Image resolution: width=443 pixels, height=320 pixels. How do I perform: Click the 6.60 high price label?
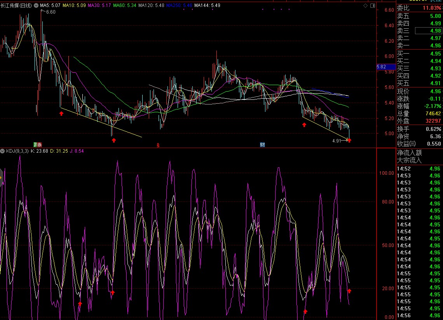[x=51, y=12]
